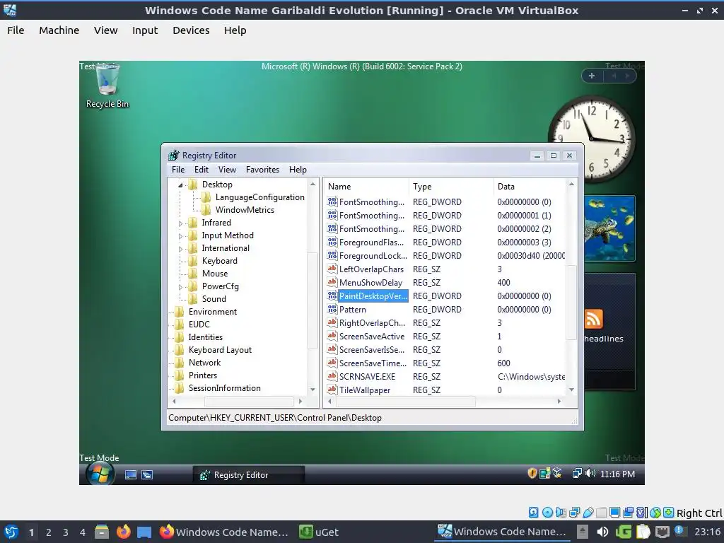The image size is (724, 543).
Task: Select the SCRNSAVE.EXE value
Action: click(x=367, y=377)
